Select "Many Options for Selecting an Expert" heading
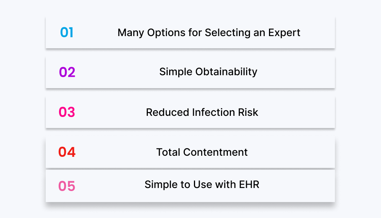 coord(209,33)
